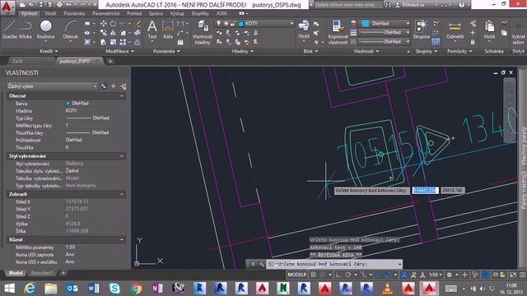Toggle object snap in status bar
The width and height of the screenshot is (527, 296).
pos(388,275)
